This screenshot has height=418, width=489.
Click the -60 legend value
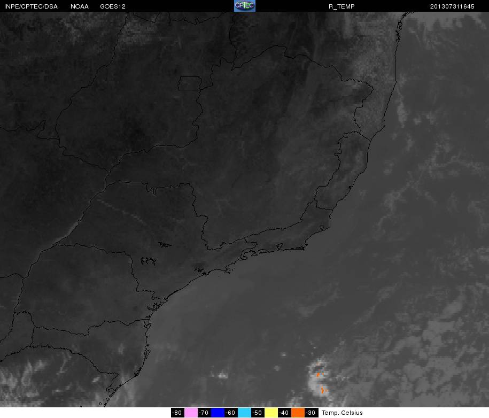[231, 413]
